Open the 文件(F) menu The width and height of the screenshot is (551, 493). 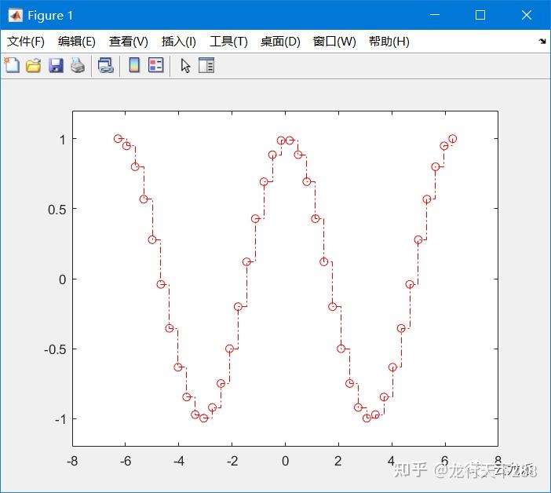(26, 42)
